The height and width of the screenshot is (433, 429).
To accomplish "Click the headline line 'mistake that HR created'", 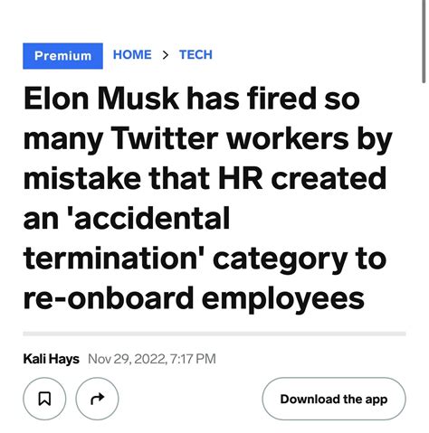I will (205, 179).
